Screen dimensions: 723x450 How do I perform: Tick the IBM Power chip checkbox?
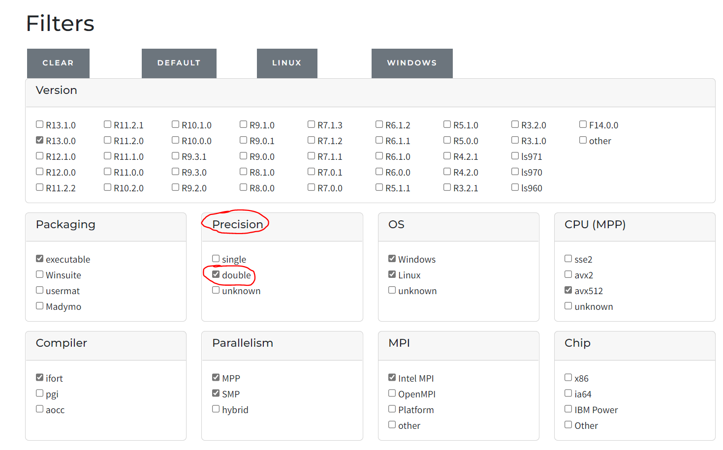[x=568, y=409]
